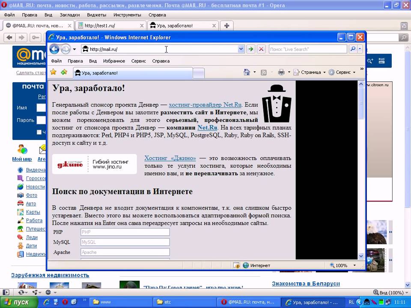The height and width of the screenshot is (308, 411).
Task: Click the green Go arrow in Internet Explorer
Action: pos(251,49)
